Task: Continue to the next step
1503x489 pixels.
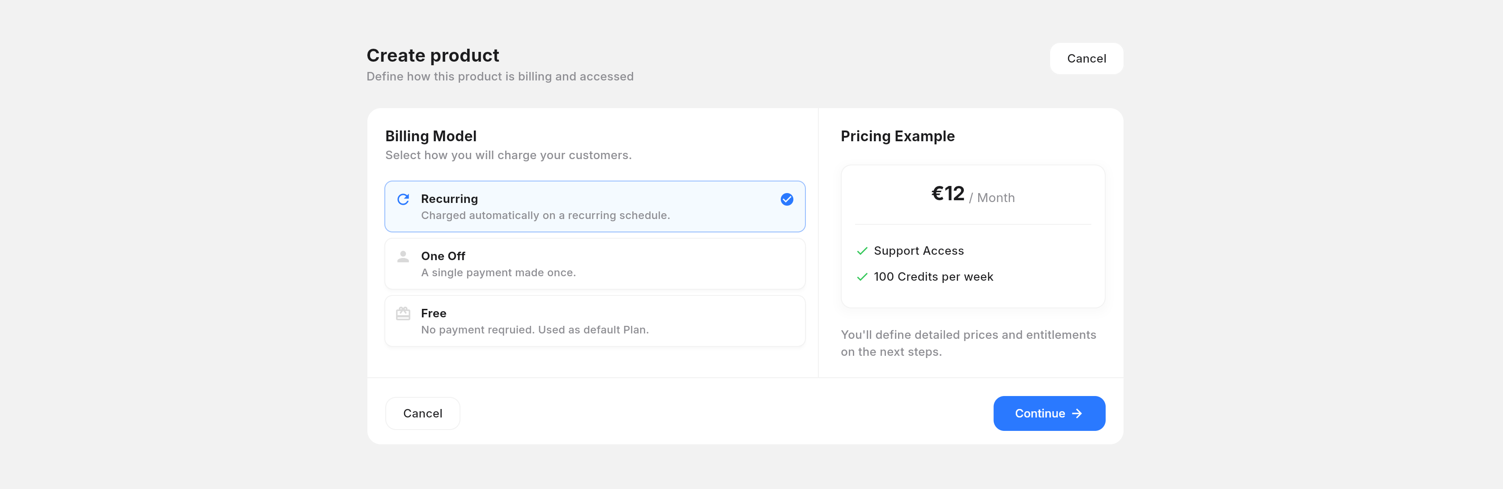Action: tap(1048, 413)
